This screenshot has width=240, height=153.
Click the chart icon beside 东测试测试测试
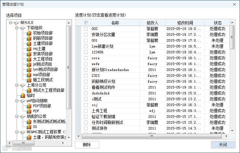coord(29,121)
